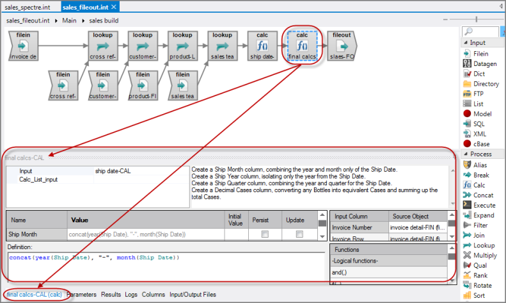The width and height of the screenshot is (506, 303).
Task: Open the Columns tab
Action: (x=154, y=294)
